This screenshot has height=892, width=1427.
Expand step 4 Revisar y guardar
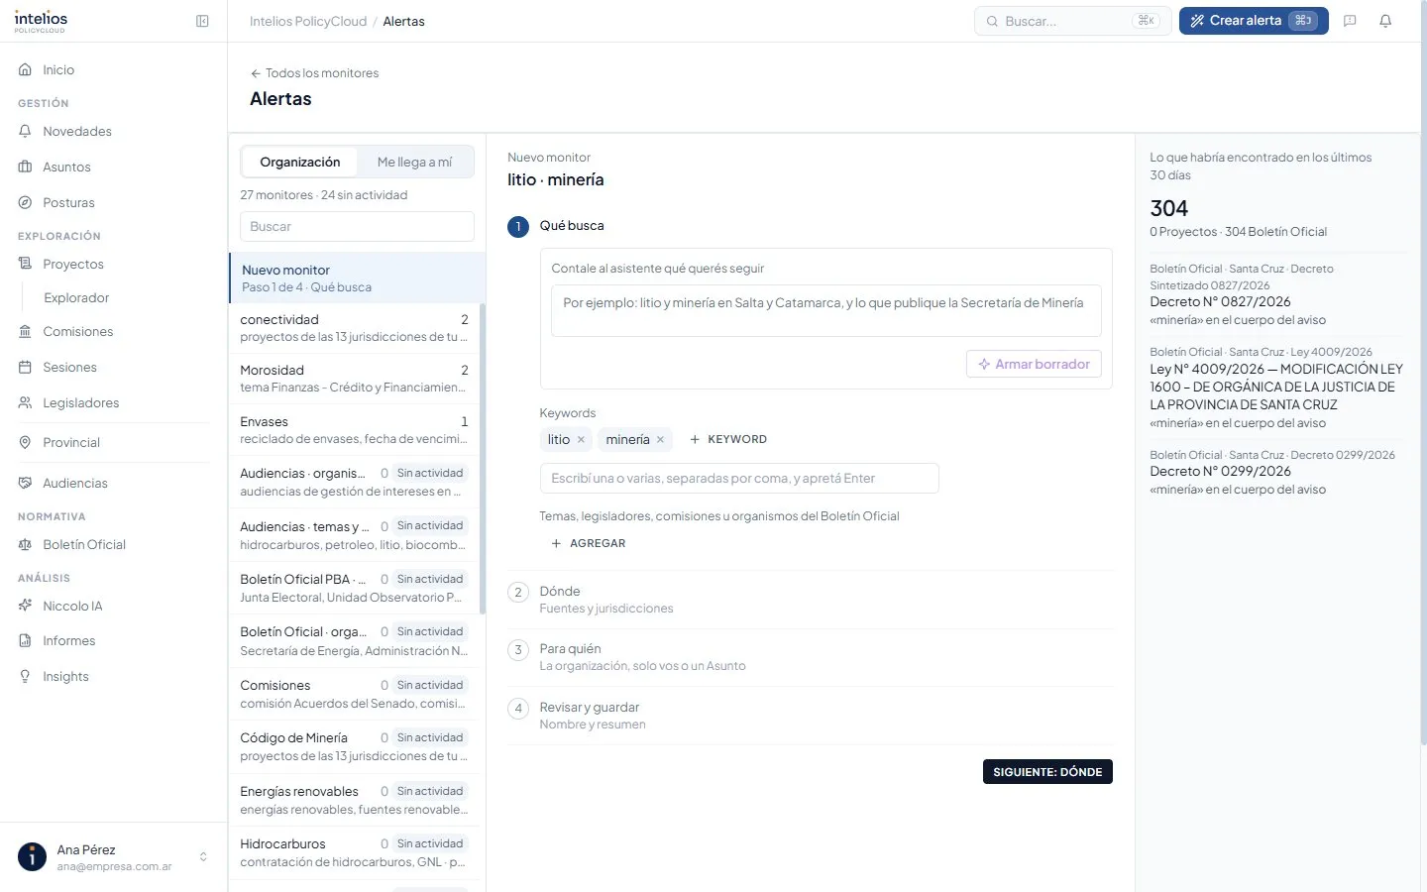click(810, 716)
